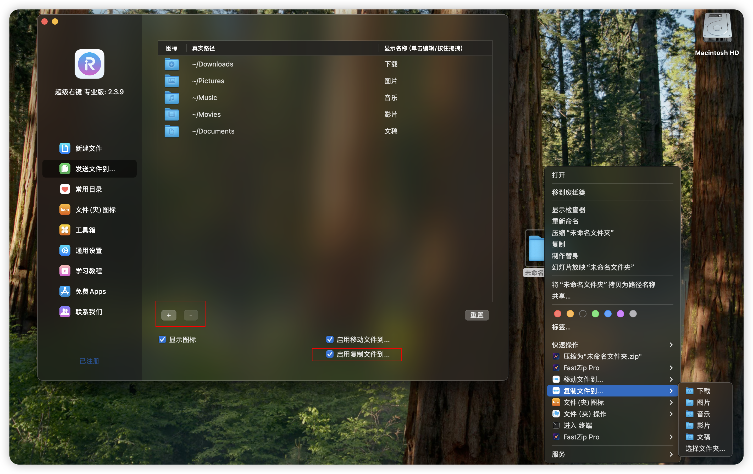Open the 工具箱 toolbox section
The width and height of the screenshot is (753, 474).
click(85, 230)
